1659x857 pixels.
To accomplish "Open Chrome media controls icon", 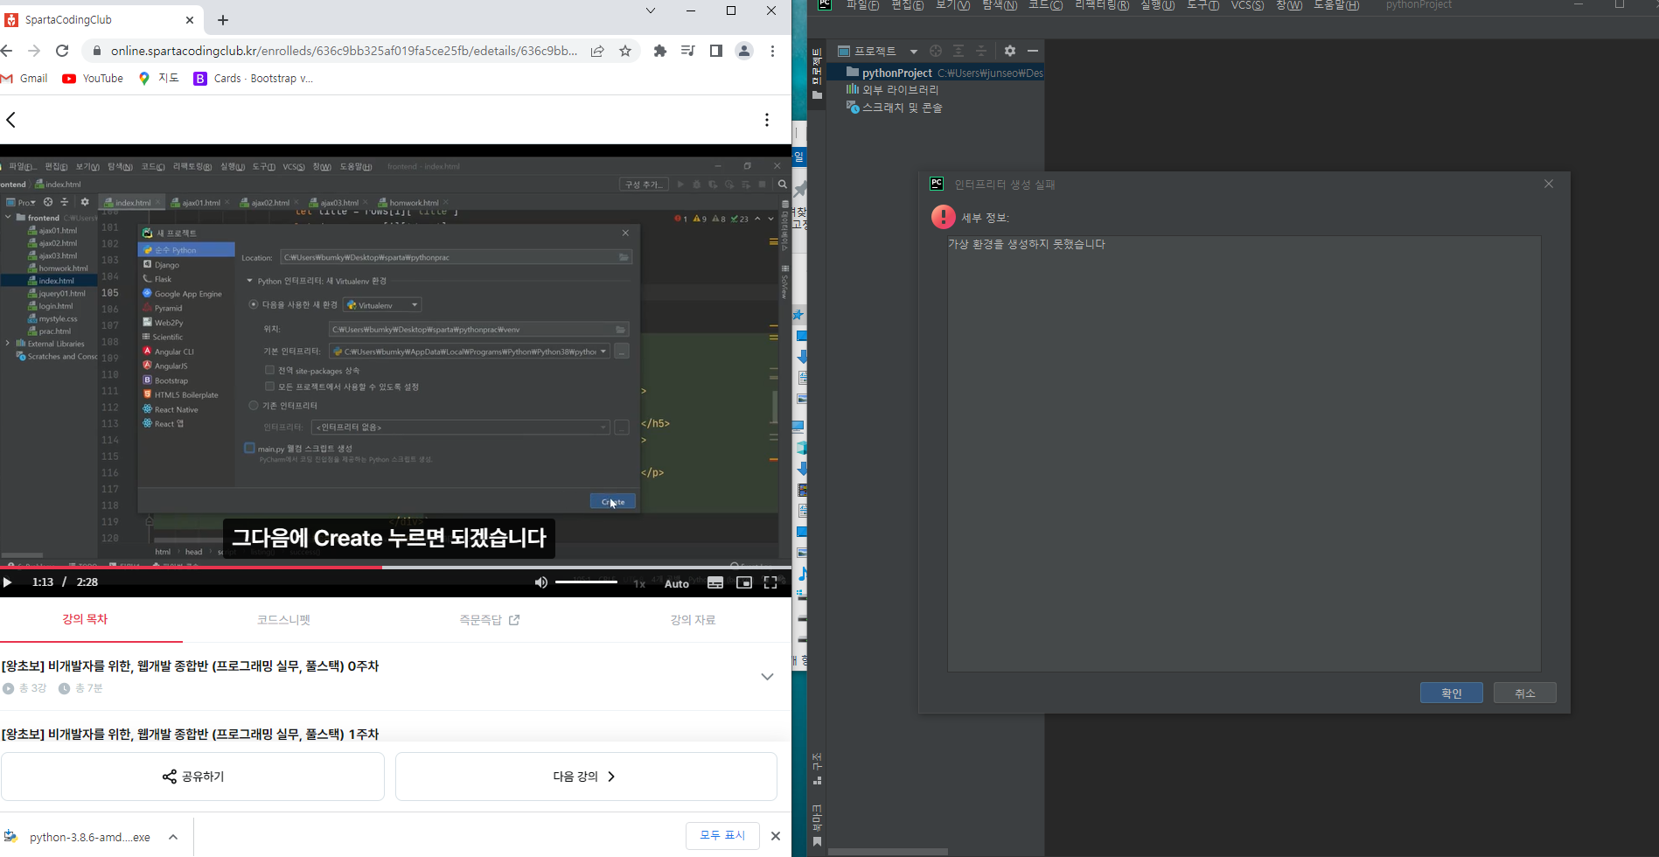I will tap(688, 51).
